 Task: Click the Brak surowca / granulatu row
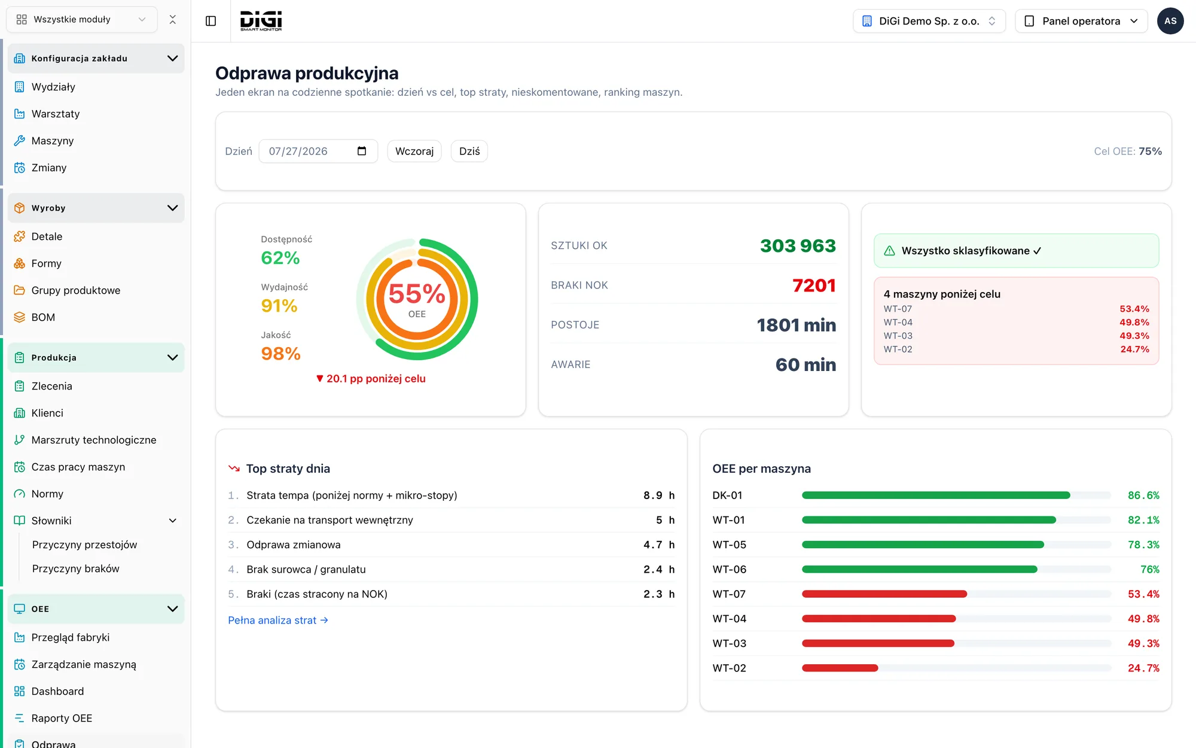[451, 569]
